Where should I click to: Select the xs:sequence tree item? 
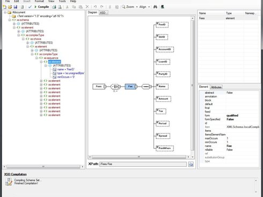51,58
